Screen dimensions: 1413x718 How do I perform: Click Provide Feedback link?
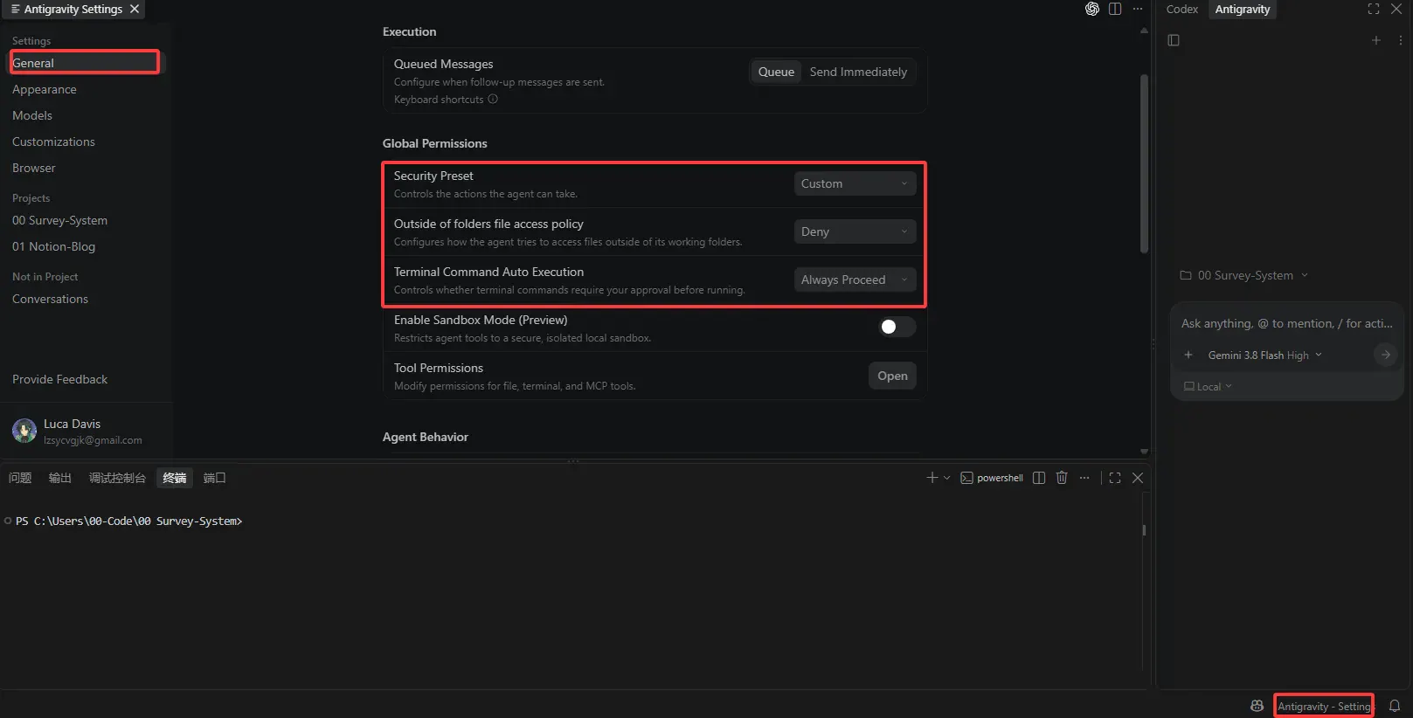point(59,379)
